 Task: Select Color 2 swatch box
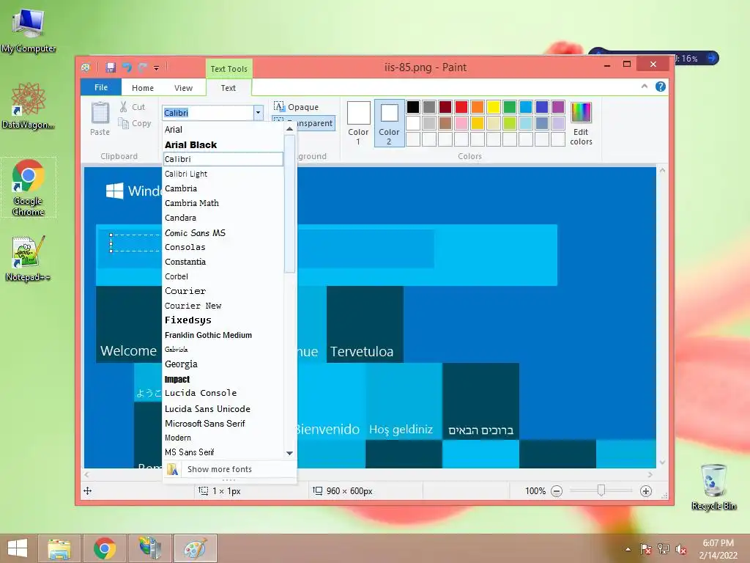pyautogui.click(x=389, y=123)
